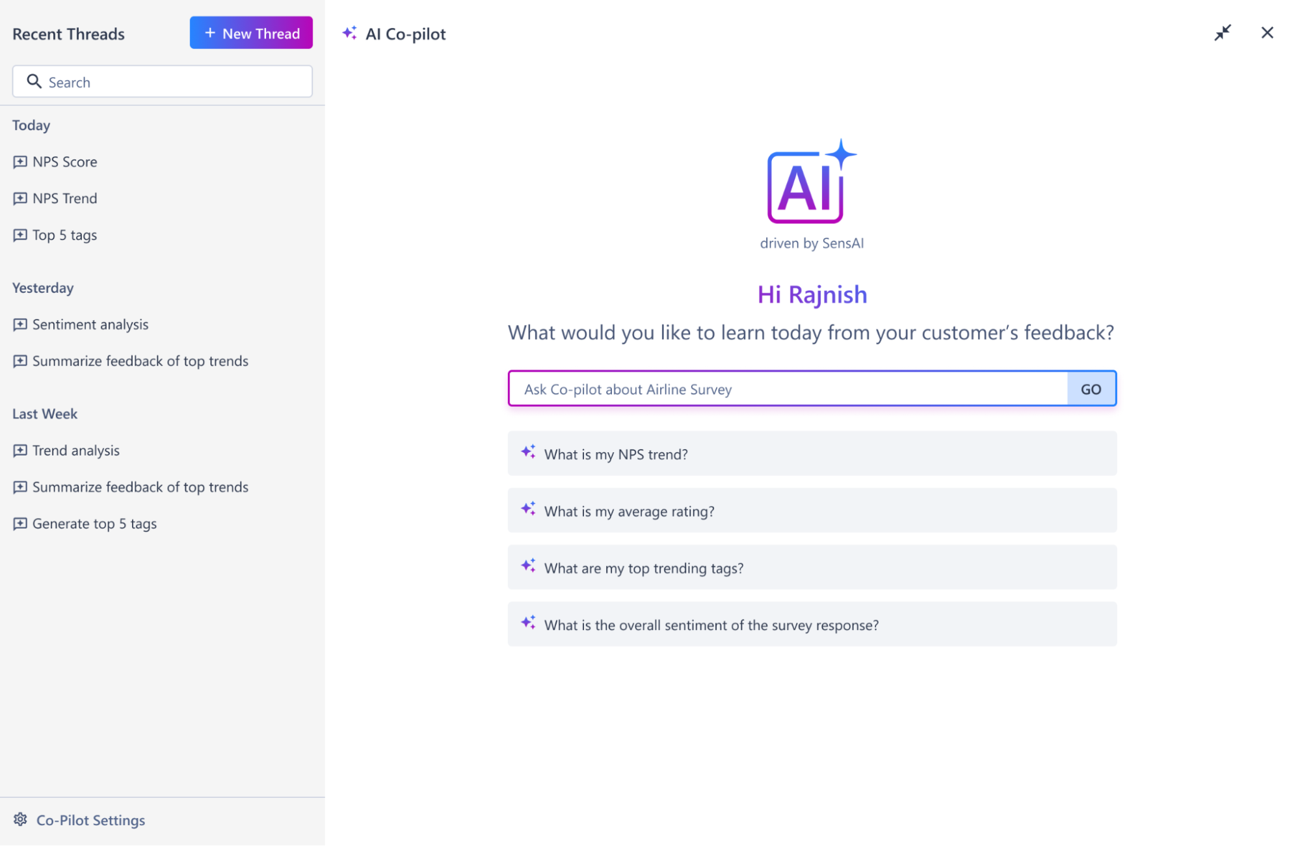Click the collapse panel arrows icon

[x=1223, y=33]
